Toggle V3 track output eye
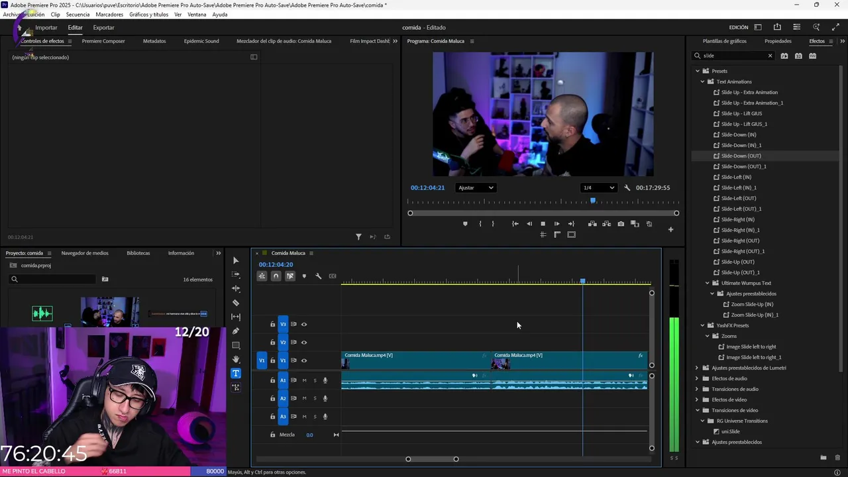Viewport: 848px width, 477px height. tap(304, 325)
